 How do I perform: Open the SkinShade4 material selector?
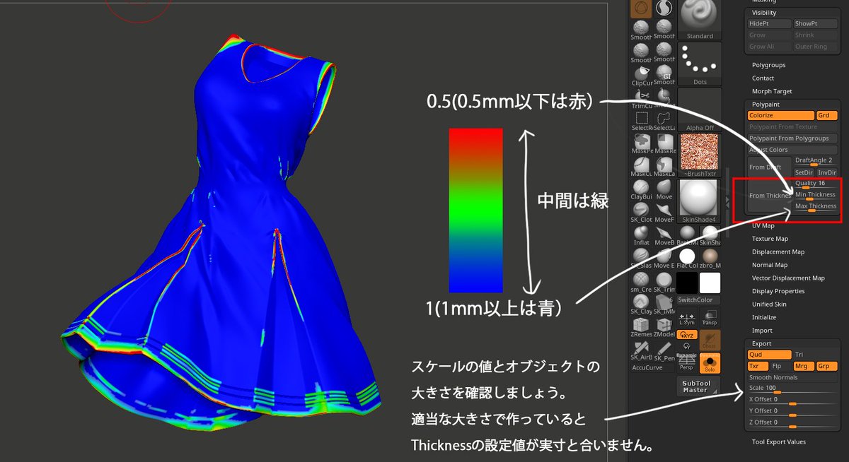coord(700,201)
